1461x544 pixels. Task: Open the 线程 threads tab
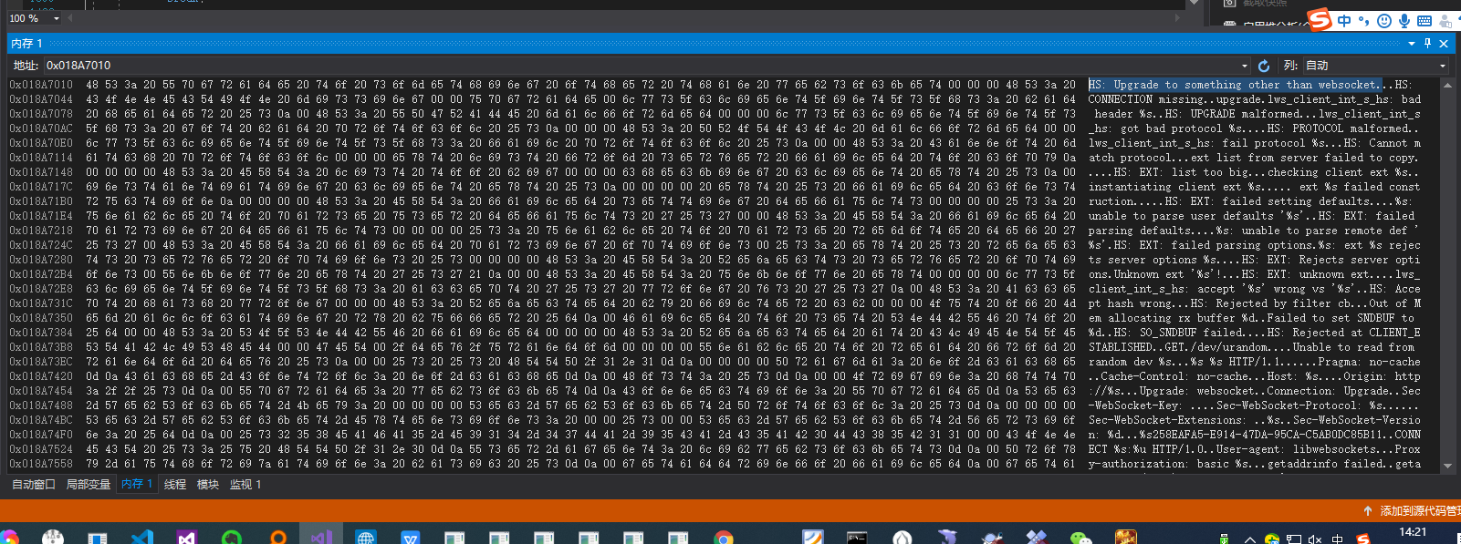(175, 485)
